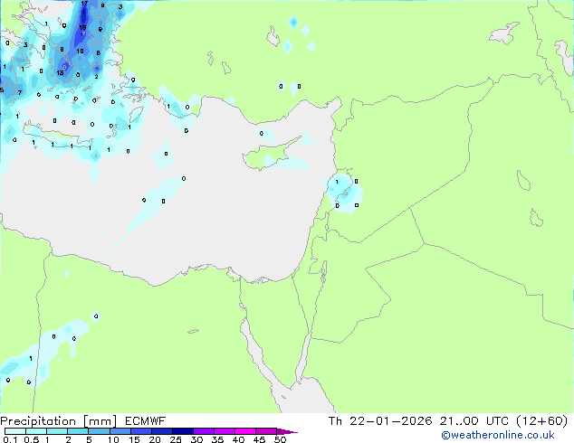Screen dimensions: 574x443
Task: Select the legend swatch between 35 and 40
Action: point(225,431)
